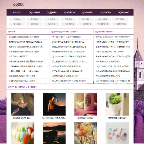Click the purple heading of the middle list column
144x144 pixels.
[64, 32]
